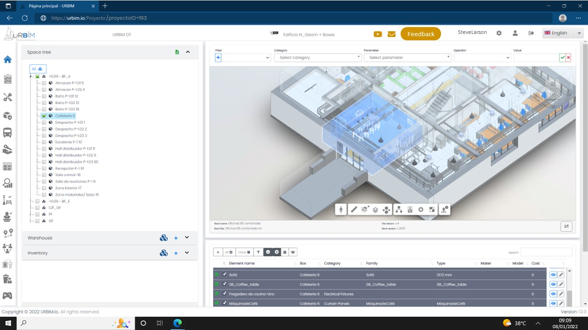Toggle visibility eye for Fregadero de cocina-Uno
This screenshot has height=330, width=588.
click(554, 294)
